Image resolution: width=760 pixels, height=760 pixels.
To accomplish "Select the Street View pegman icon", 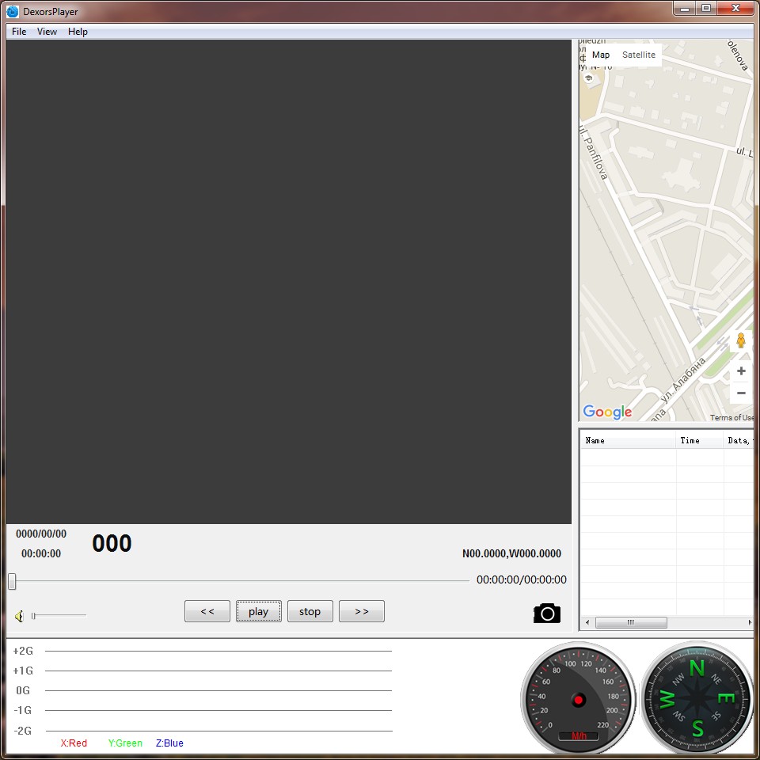I will [x=741, y=340].
